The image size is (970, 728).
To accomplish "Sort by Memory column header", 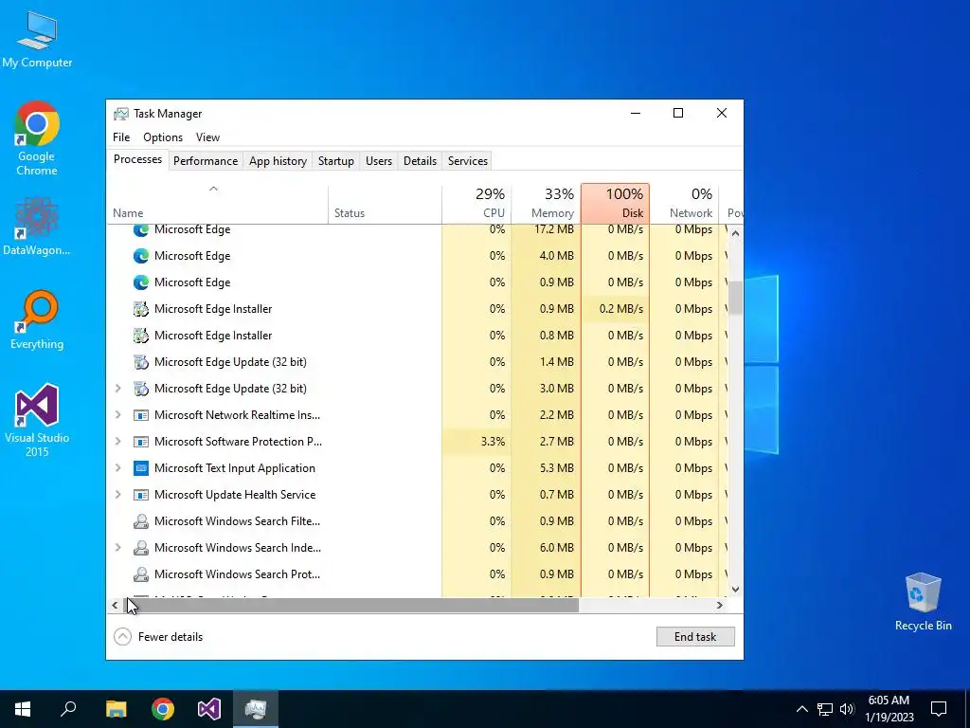I will pyautogui.click(x=546, y=205).
